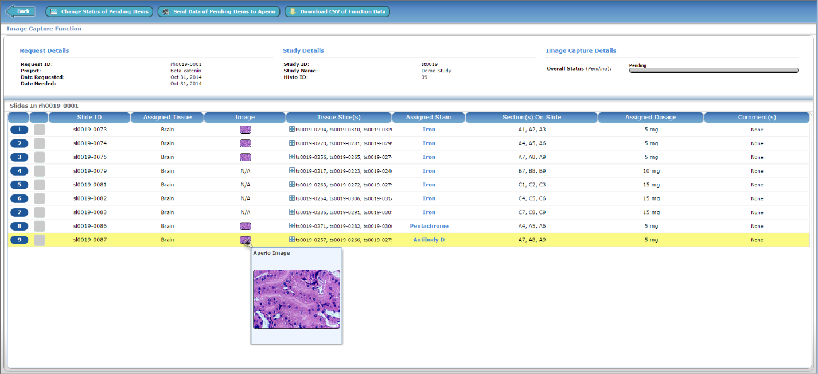Screen dimensions: 818x374
Task: Open the Pentachrome stain link
Action: pyautogui.click(x=429, y=226)
